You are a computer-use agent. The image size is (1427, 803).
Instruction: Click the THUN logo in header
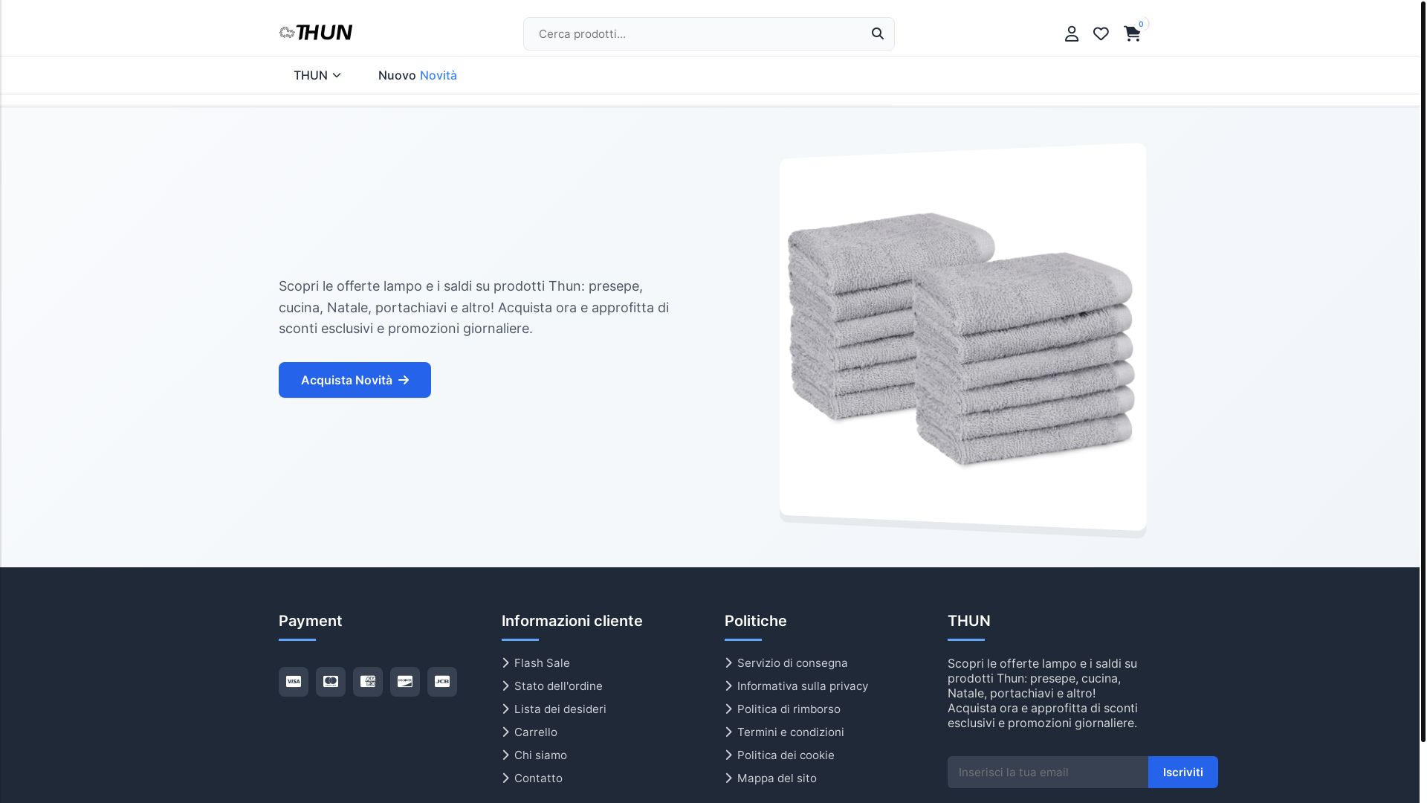[x=316, y=33]
